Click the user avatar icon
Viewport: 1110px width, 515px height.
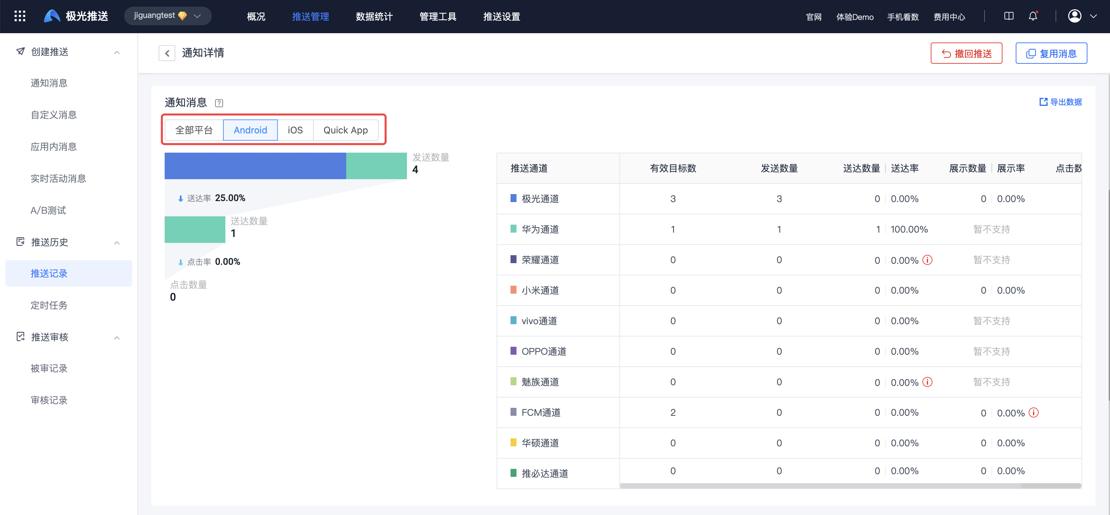1075,16
